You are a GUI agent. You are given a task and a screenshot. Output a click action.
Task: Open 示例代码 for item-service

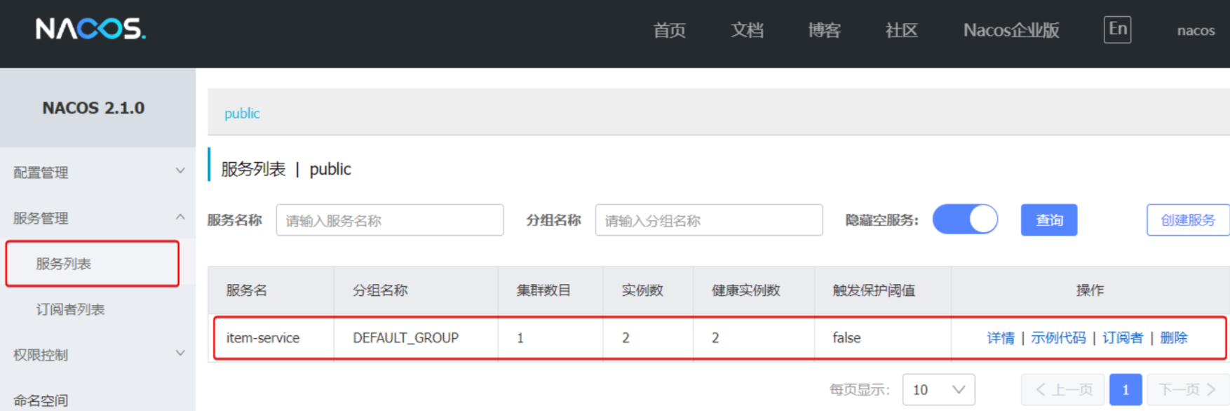pyautogui.click(x=1058, y=338)
